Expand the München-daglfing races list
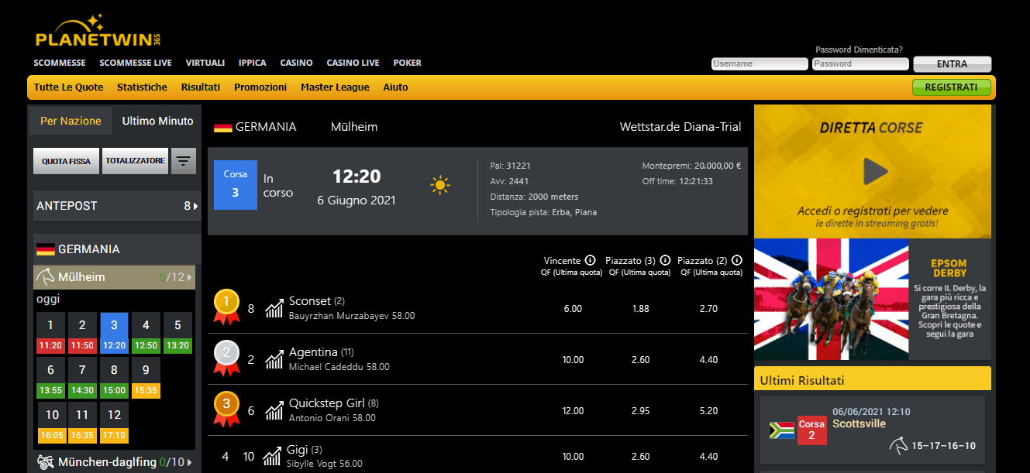 190,463
